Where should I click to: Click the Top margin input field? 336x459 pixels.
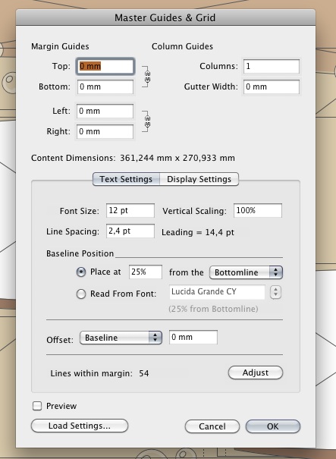pyautogui.click(x=105, y=66)
